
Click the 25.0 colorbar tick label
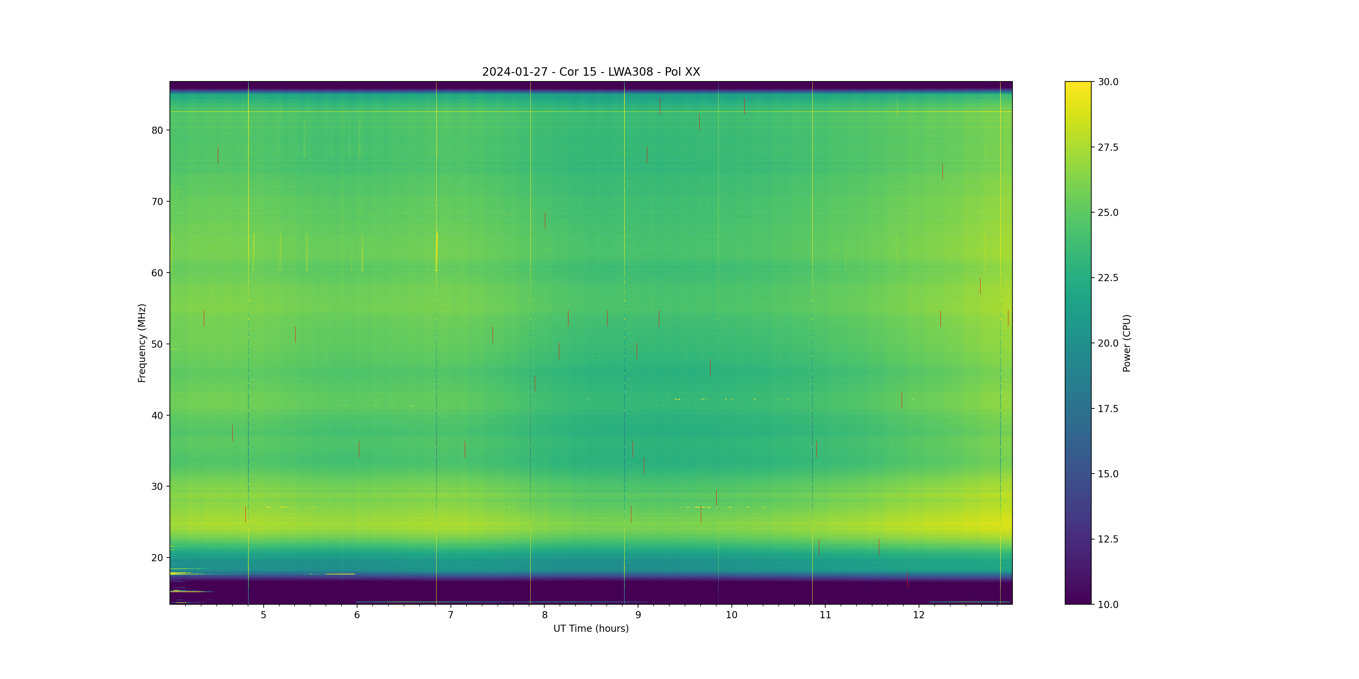pyautogui.click(x=1108, y=213)
